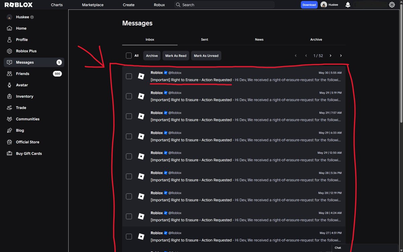Image resolution: width=403 pixels, height=252 pixels.
Task: Open Create in top navigation
Action: (x=129, y=5)
